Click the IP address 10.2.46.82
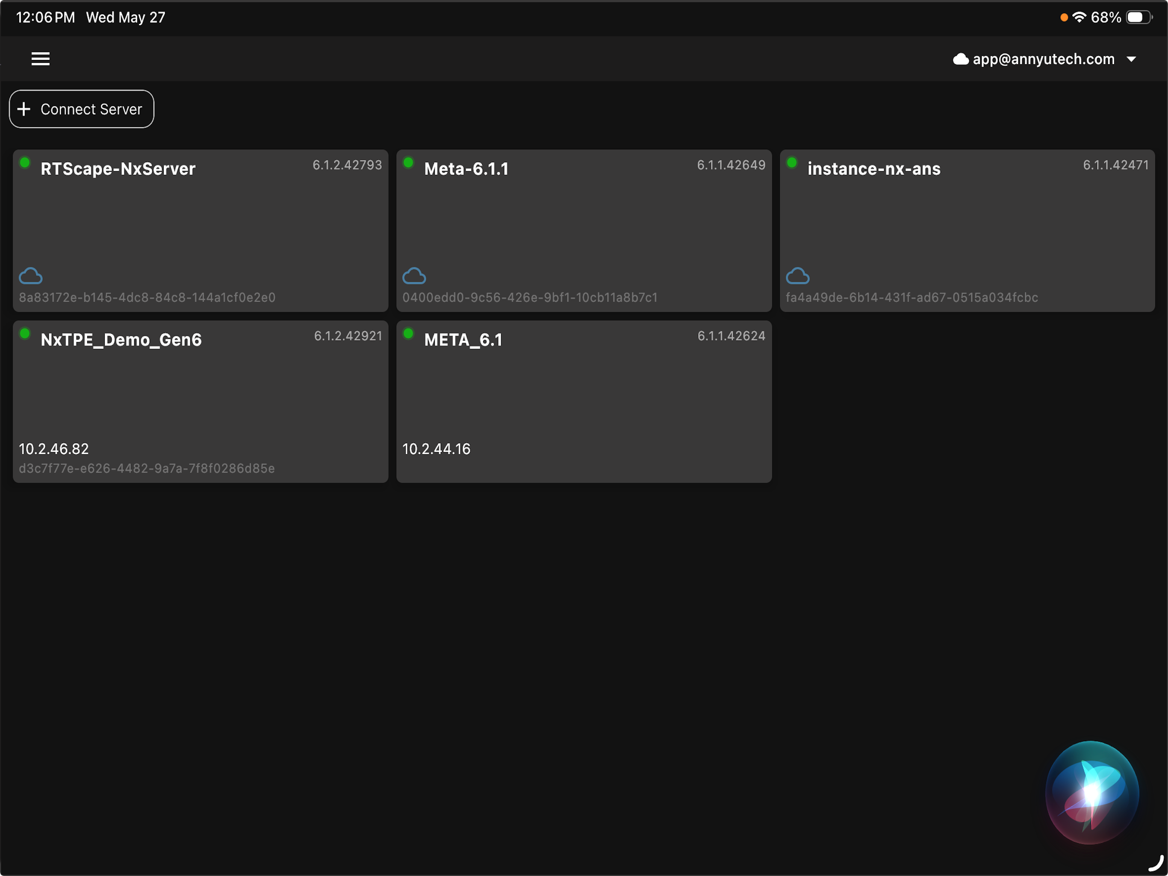 click(54, 449)
